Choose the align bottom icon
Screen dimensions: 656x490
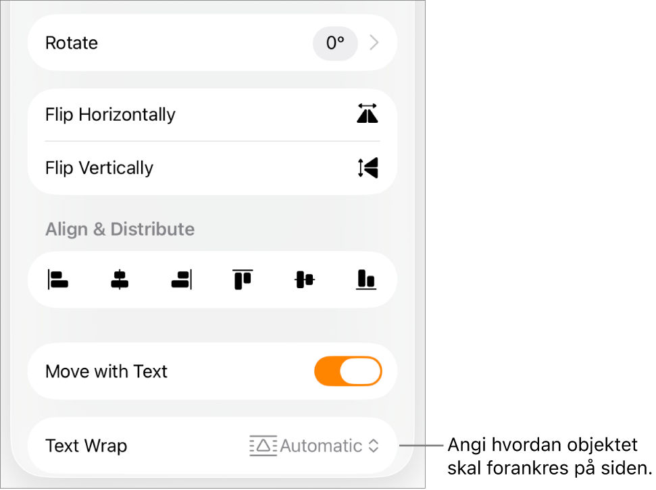point(366,279)
